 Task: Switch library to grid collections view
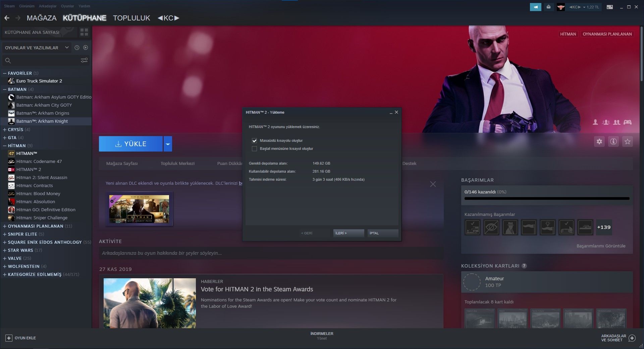(84, 32)
